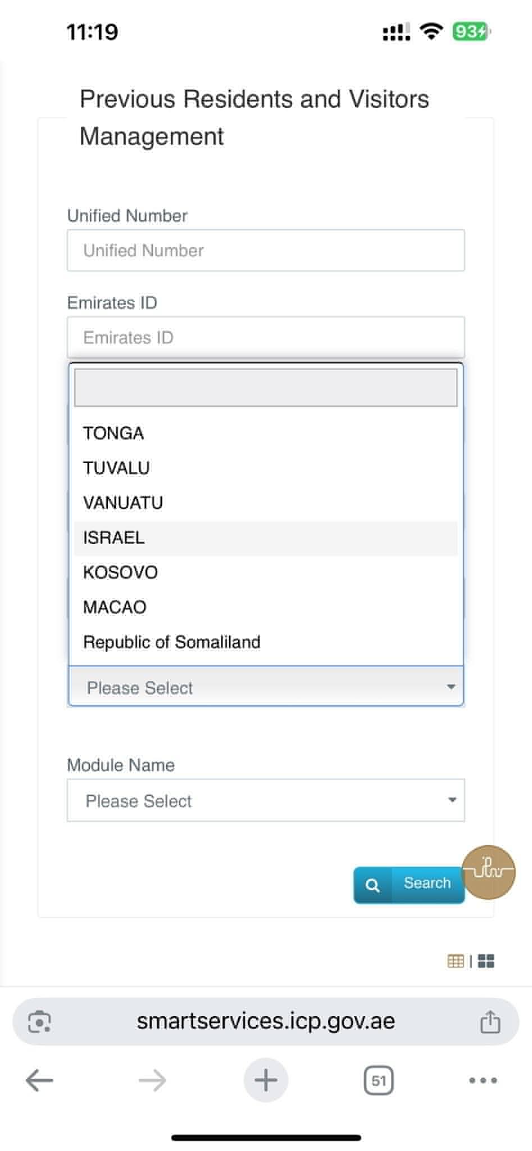Viewport: 532px width, 1151px height.
Task: Expand the Module Name dropdown
Action: [266, 800]
